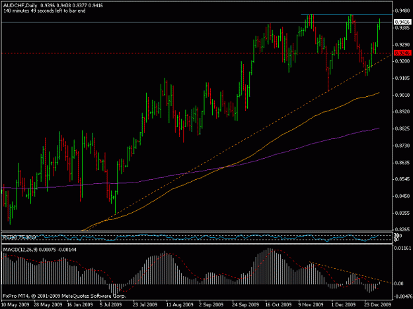Click the 0.9105 price axis value
Screen dimensions: 413x309
[x=402, y=78]
